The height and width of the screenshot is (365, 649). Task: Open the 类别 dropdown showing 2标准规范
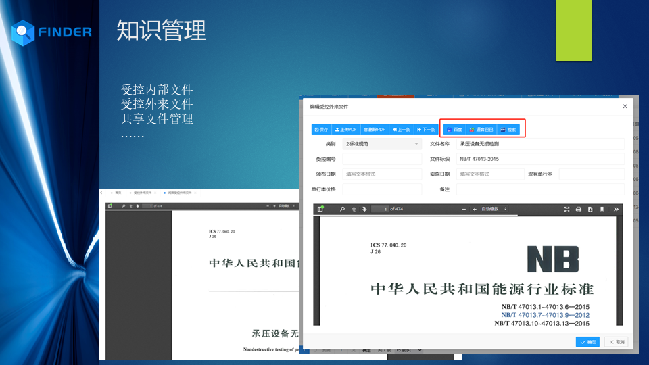381,144
